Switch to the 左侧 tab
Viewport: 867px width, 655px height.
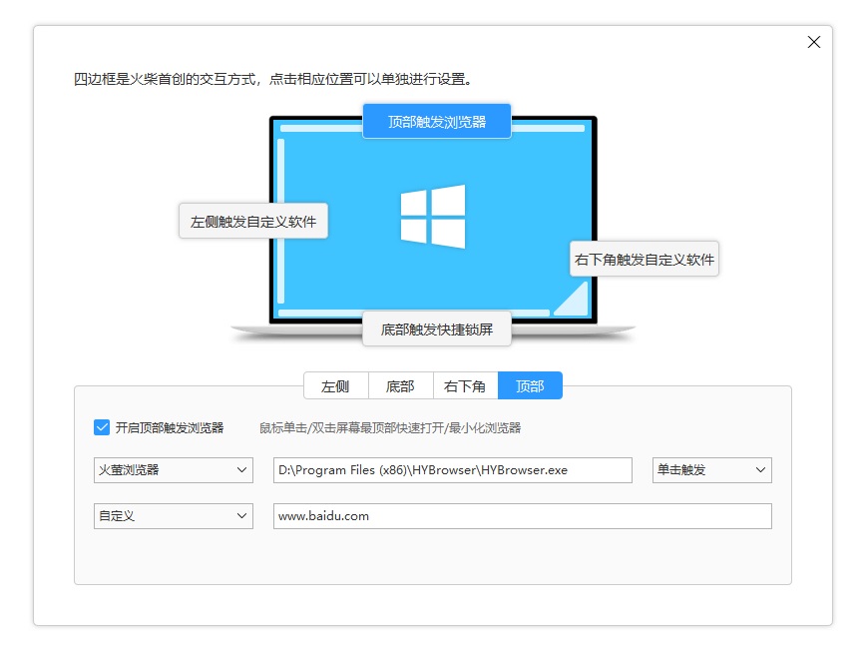click(335, 385)
